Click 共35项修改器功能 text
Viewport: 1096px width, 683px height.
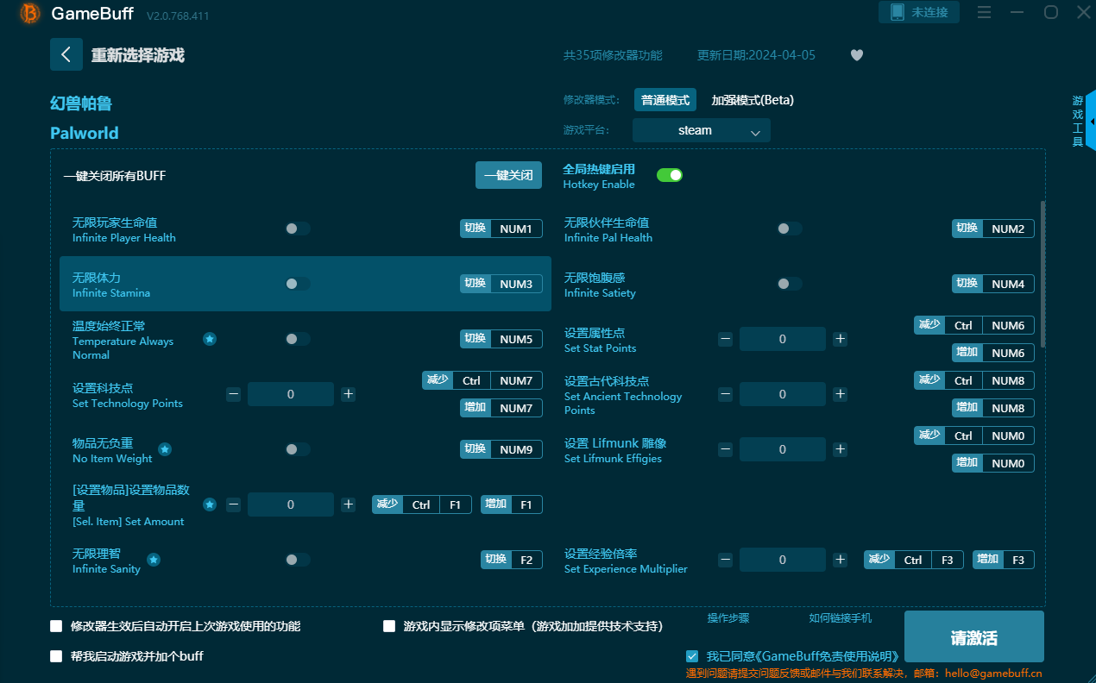(613, 55)
